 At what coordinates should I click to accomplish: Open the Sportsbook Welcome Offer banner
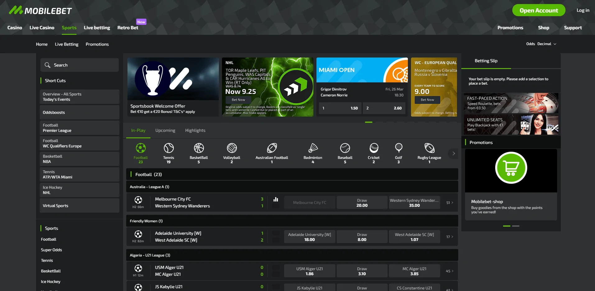[x=173, y=87]
